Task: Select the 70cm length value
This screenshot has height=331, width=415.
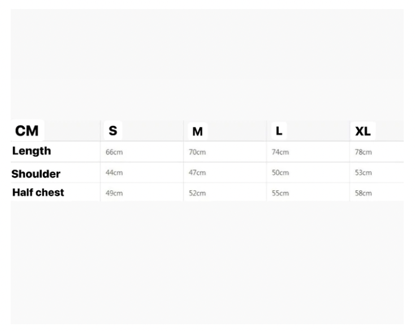Action: click(x=197, y=153)
